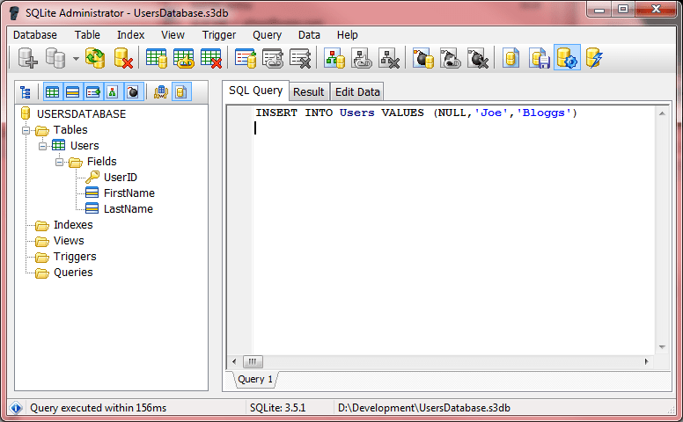Click the info icon in status bar
Screen dimensions: 683x422
(16, 408)
